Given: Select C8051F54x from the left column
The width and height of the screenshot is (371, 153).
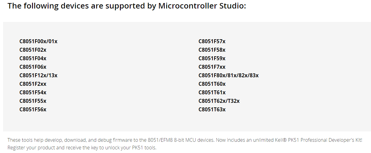Looking at the screenshot, I should [x=33, y=92].
